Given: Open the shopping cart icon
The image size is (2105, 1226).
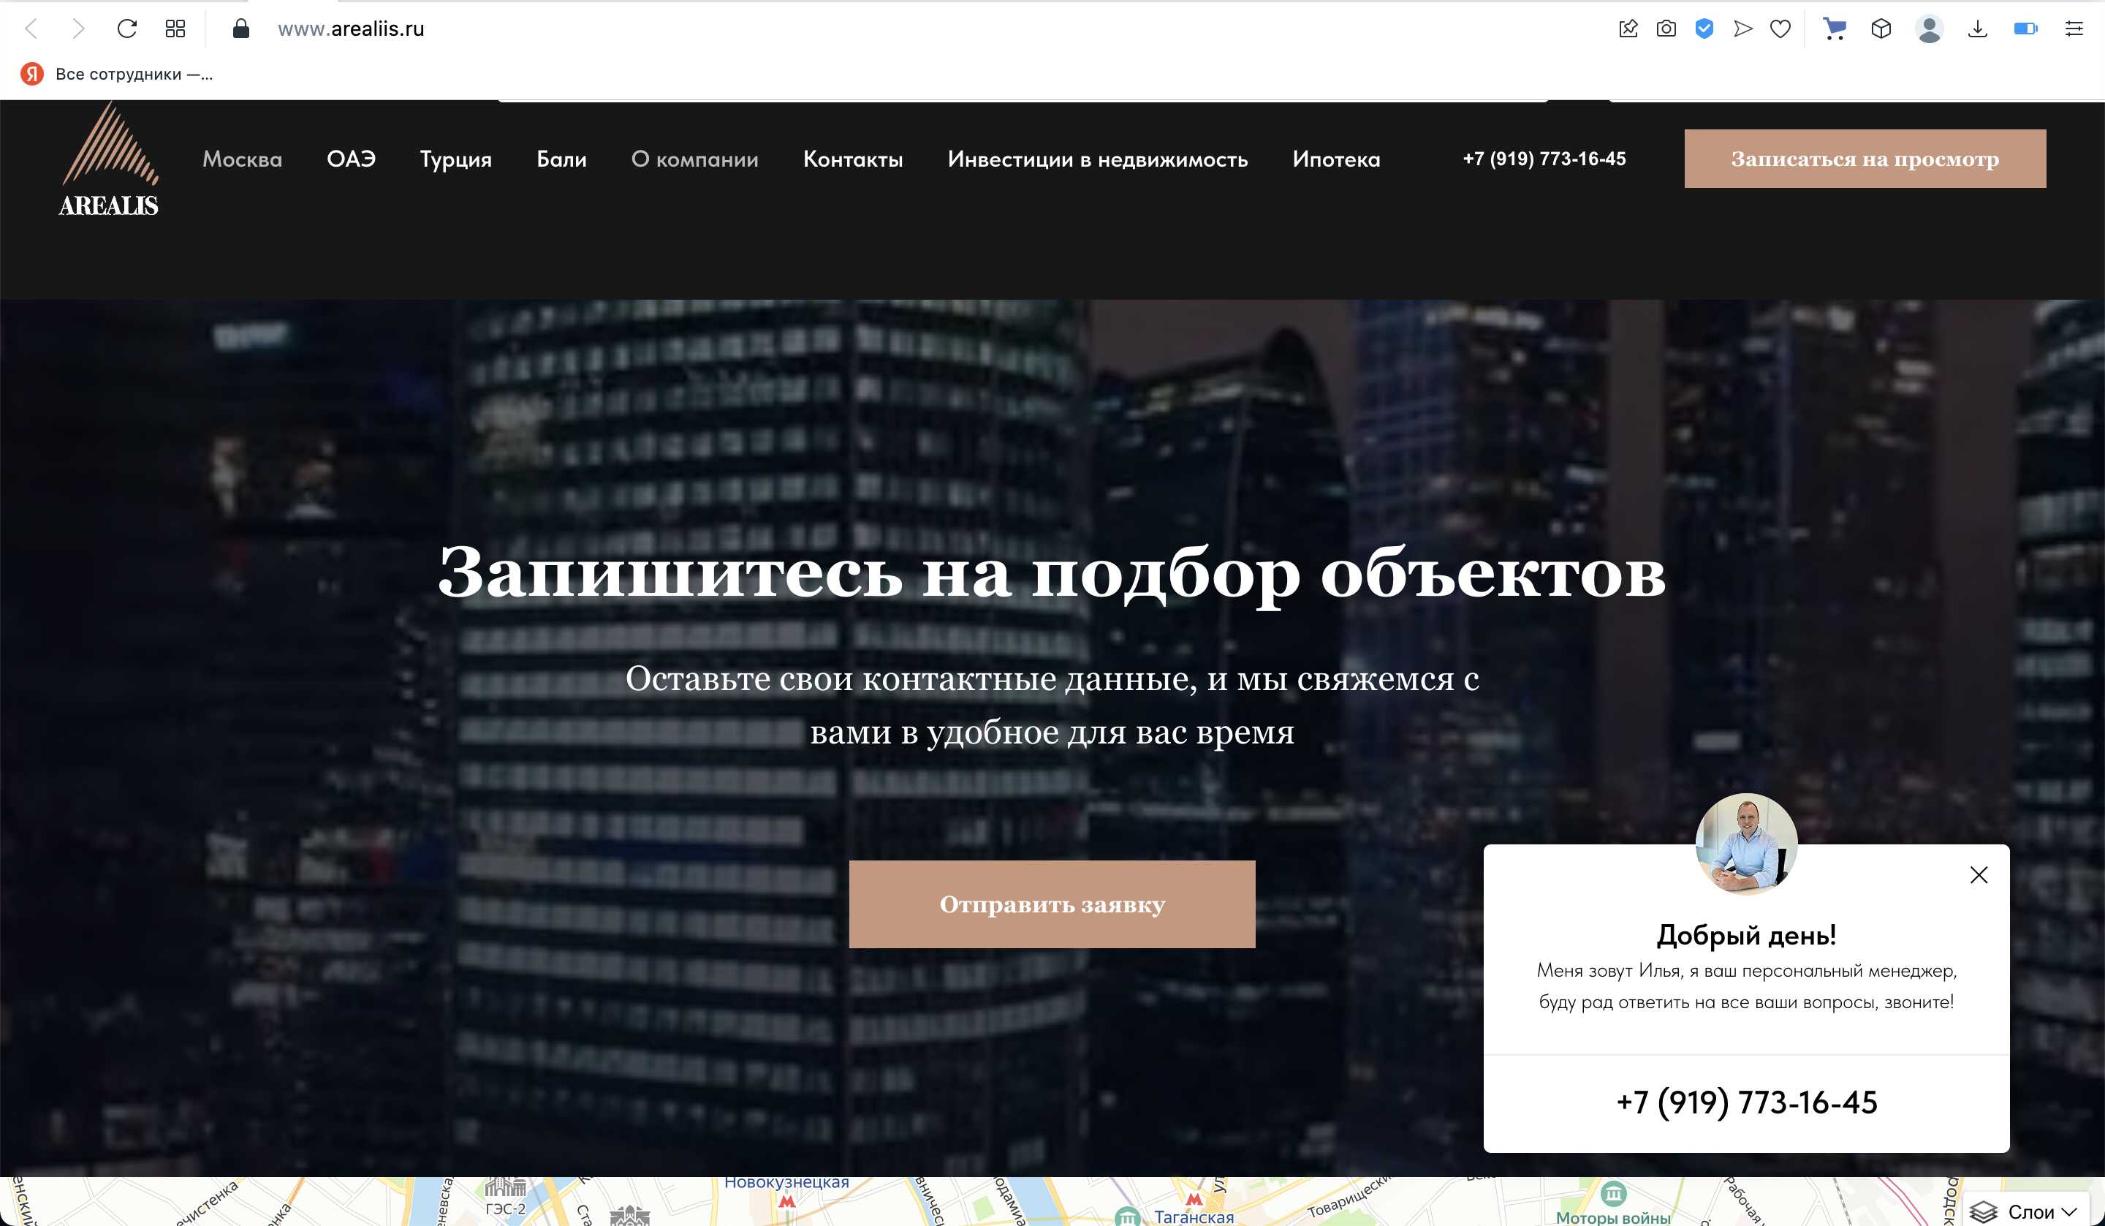Looking at the screenshot, I should tap(1835, 29).
